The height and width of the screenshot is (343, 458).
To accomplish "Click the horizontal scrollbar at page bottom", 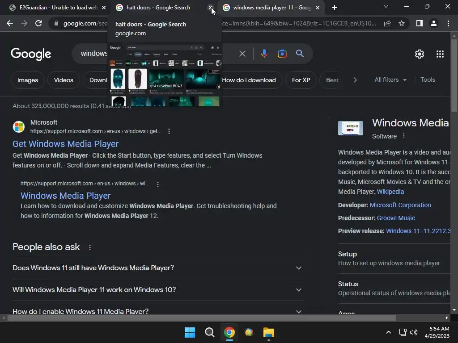I will click(x=202, y=318).
